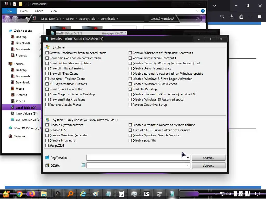Open the 7-Zip taskbar icon
The width and height of the screenshot is (266, 199).
coord(147,194)
